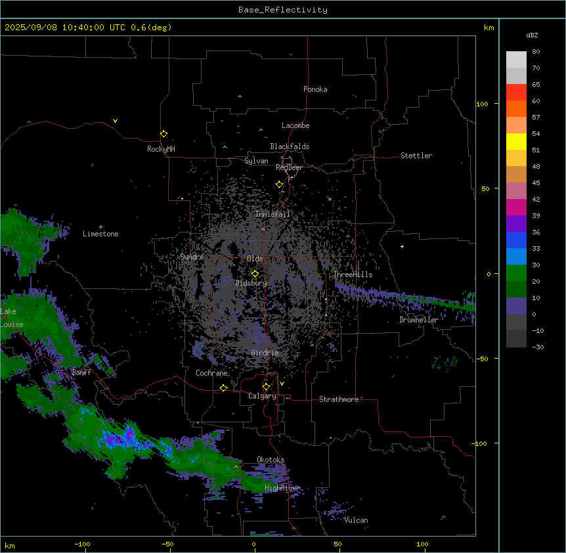Image resolution: width=566 pixels, height=553 pixels.
Task: Click the Cochrane label
Action: pos(211,373)
